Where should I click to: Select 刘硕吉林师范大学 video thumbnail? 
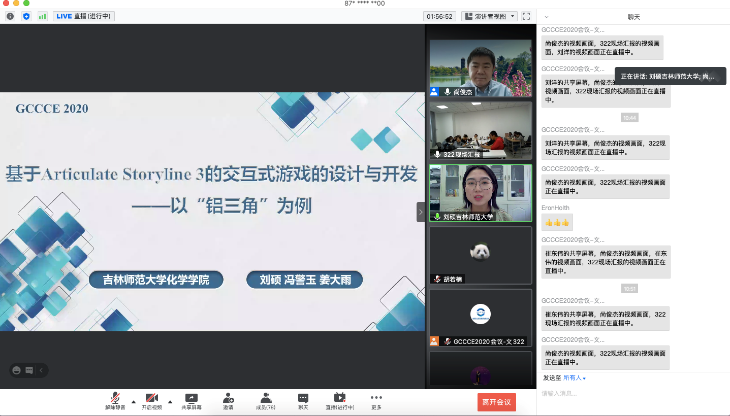(x=481, y=193)
